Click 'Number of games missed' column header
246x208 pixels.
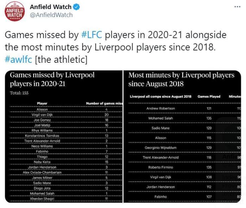click(x=104, y=103)
